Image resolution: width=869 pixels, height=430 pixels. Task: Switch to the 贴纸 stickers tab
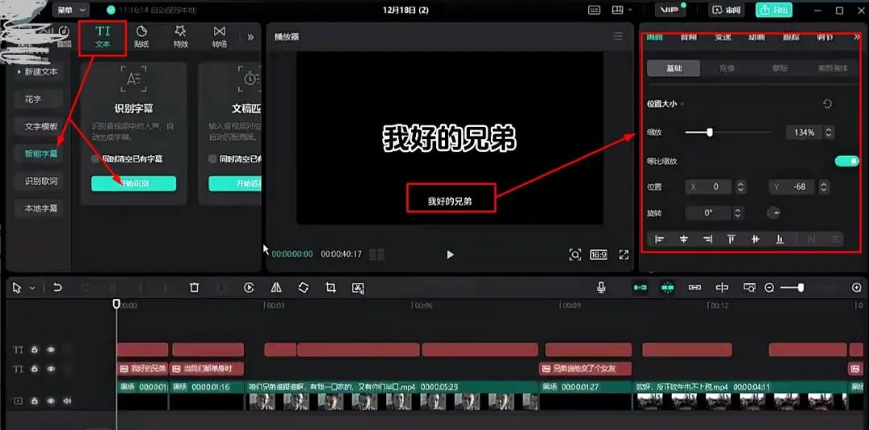pyautogui.click(x=142, y=37)
